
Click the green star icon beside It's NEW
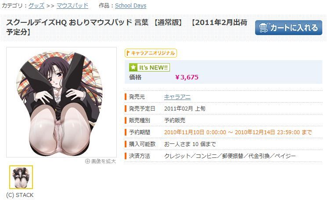point(133,68)
